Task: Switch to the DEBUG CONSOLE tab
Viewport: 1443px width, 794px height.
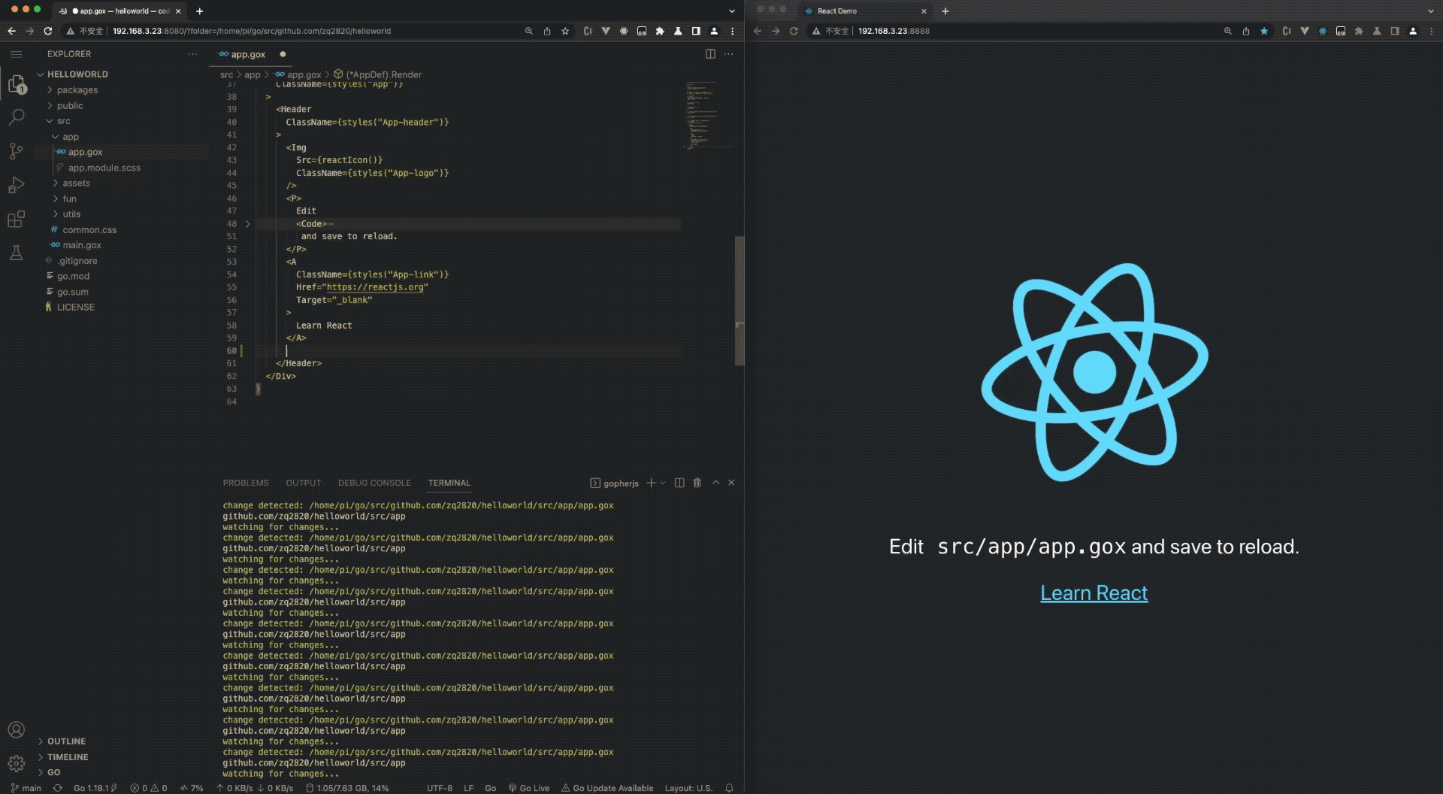Action: [x=374, y=483]
